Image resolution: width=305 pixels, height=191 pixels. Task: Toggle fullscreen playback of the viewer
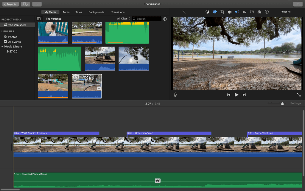point(299,95)
